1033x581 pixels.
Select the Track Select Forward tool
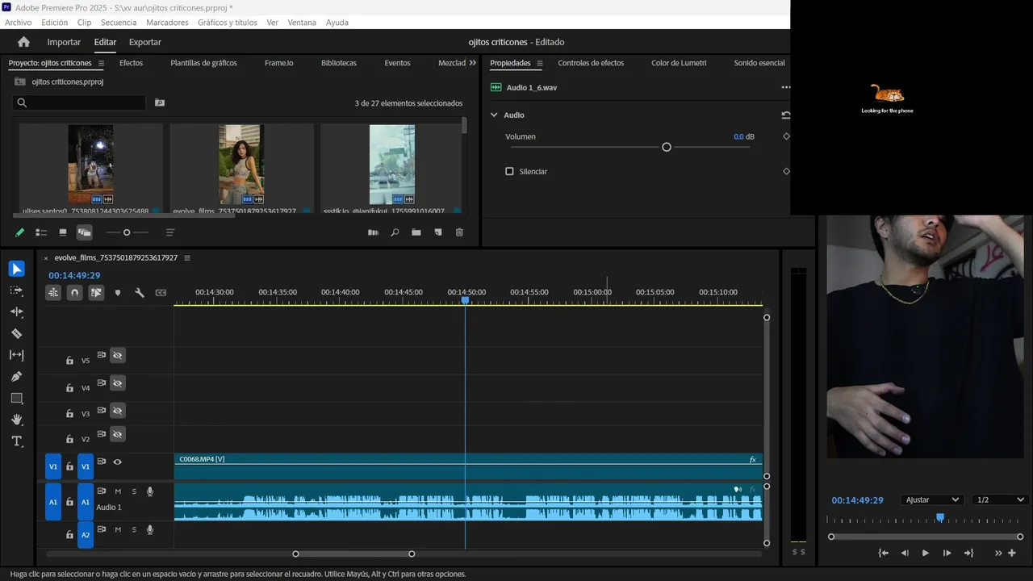pos(16,290)
